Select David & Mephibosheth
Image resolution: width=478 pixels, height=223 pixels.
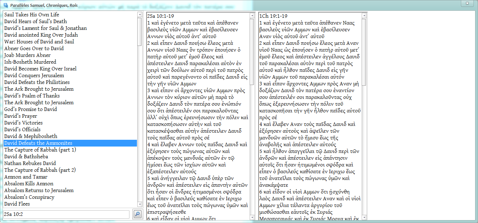[x=70, y=136]
